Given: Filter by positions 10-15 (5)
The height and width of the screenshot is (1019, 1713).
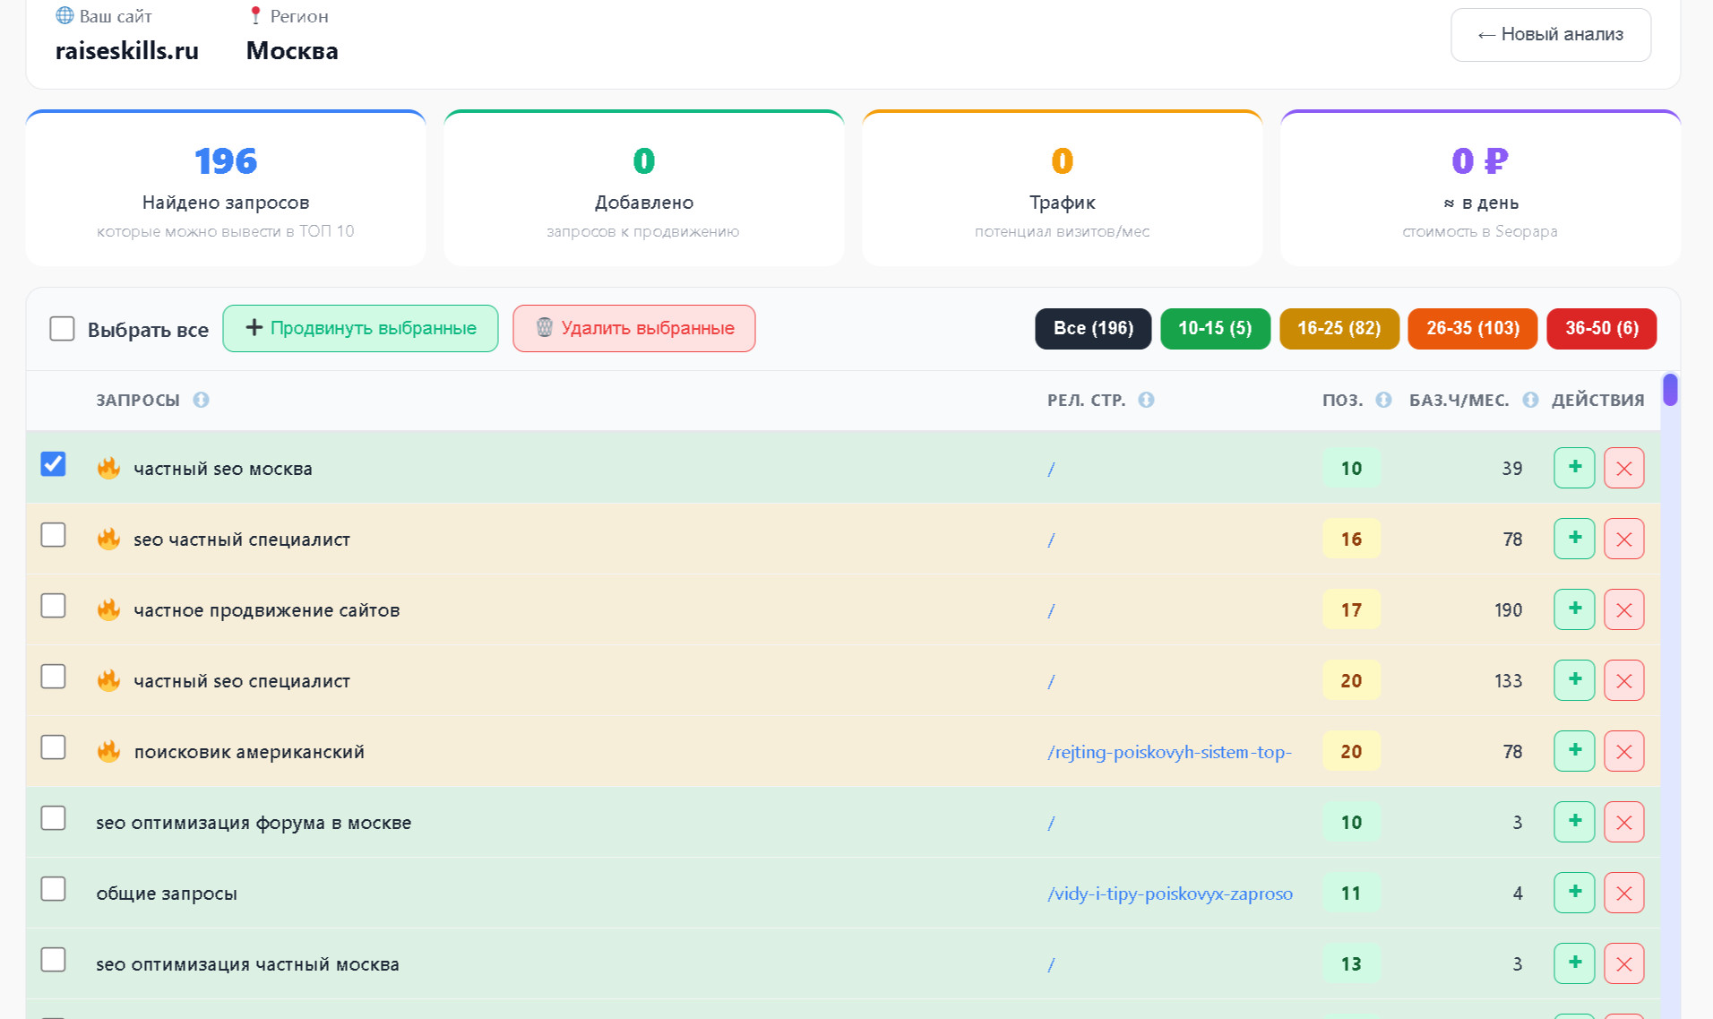Looking at the screenshot, I should coord(1214,328).
